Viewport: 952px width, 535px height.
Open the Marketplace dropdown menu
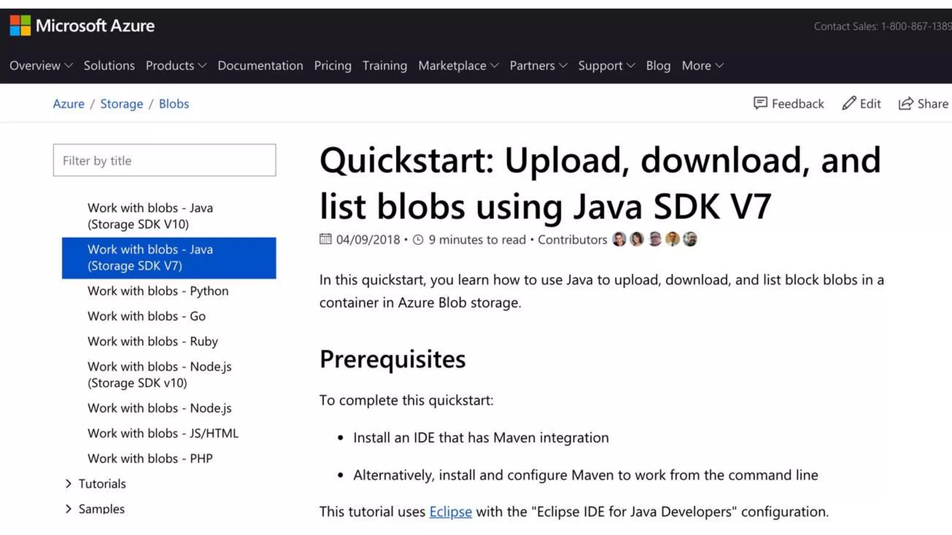click(x=458, y=65)
